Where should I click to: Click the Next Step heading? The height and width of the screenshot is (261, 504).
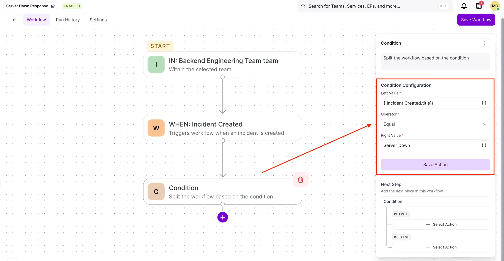coord(391,184)
